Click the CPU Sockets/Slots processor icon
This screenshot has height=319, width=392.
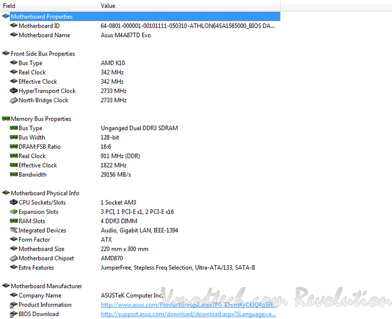tap(14, 202)
